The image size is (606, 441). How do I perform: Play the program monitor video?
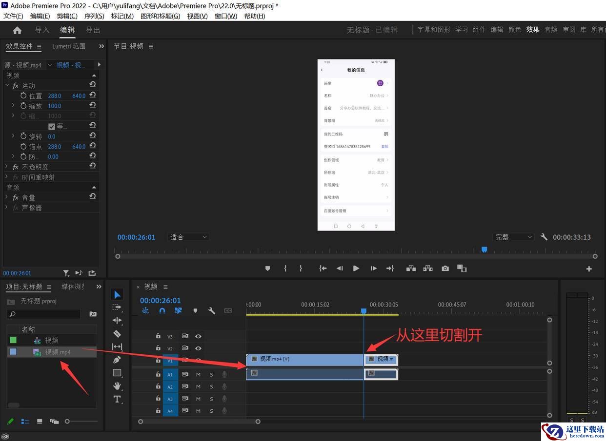356,268
